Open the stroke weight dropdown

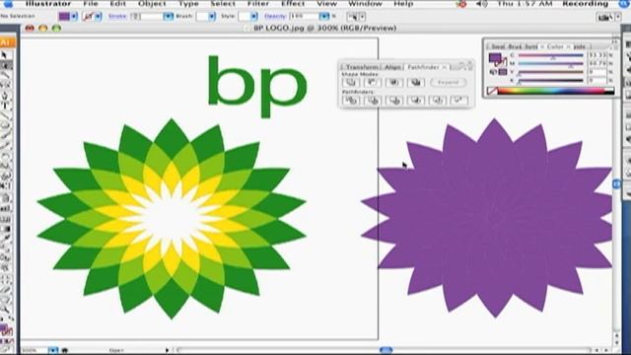(x=169, y=17)
